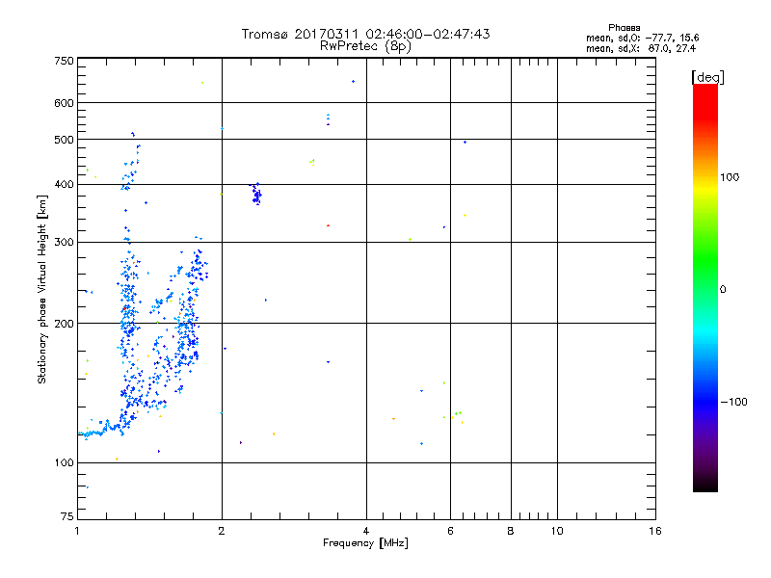The image size is (771, 578).
Task: Click the y-axis tick label '200'
Action: click(x=64, y=324)
